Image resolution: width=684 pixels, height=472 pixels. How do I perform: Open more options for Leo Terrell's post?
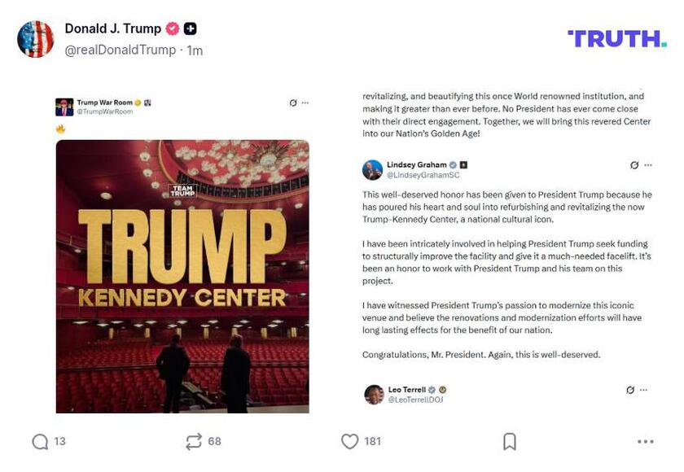point(642,390)
